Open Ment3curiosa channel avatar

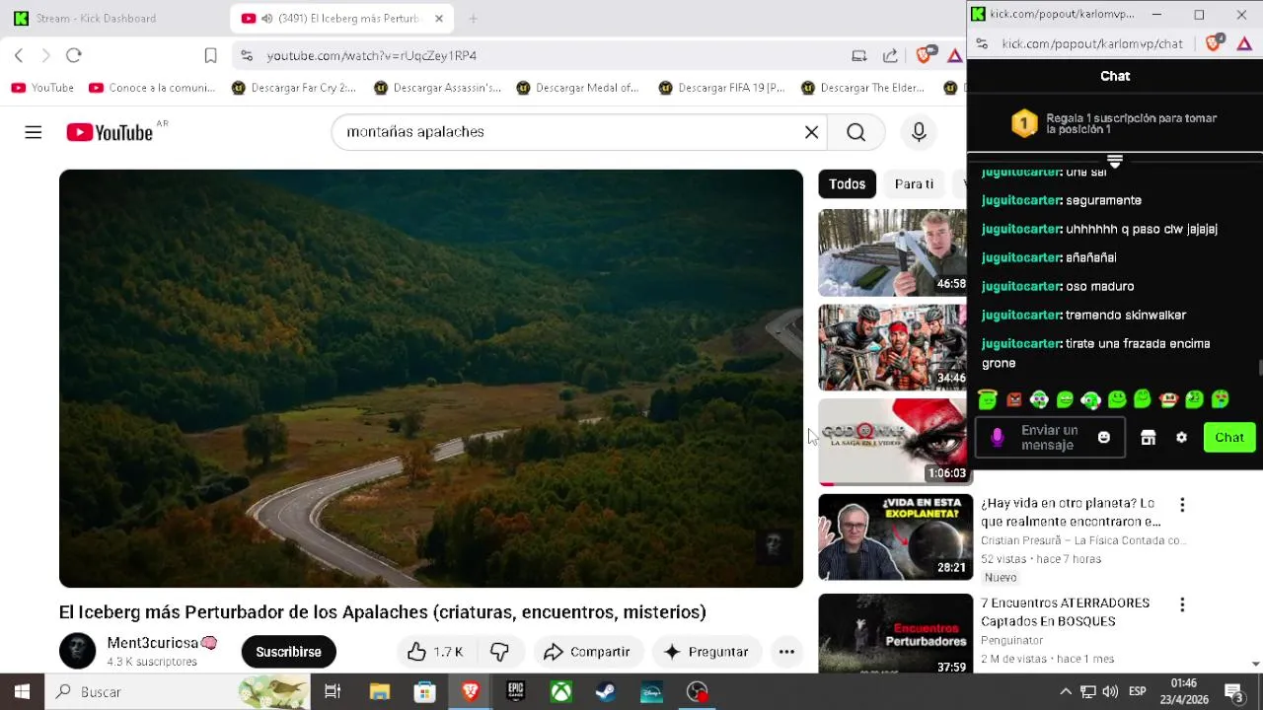click(77, 651)
